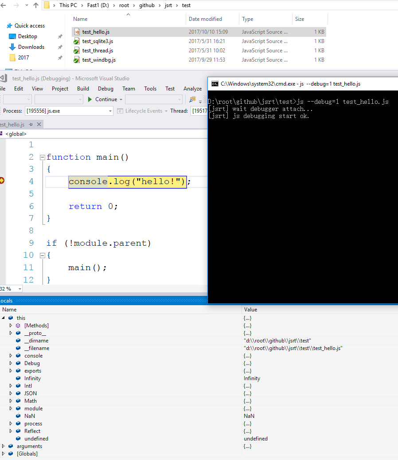Click the Quick access star icon
Image resolution: width=398 pixels, height=460 pixels.
coord(9,26)
